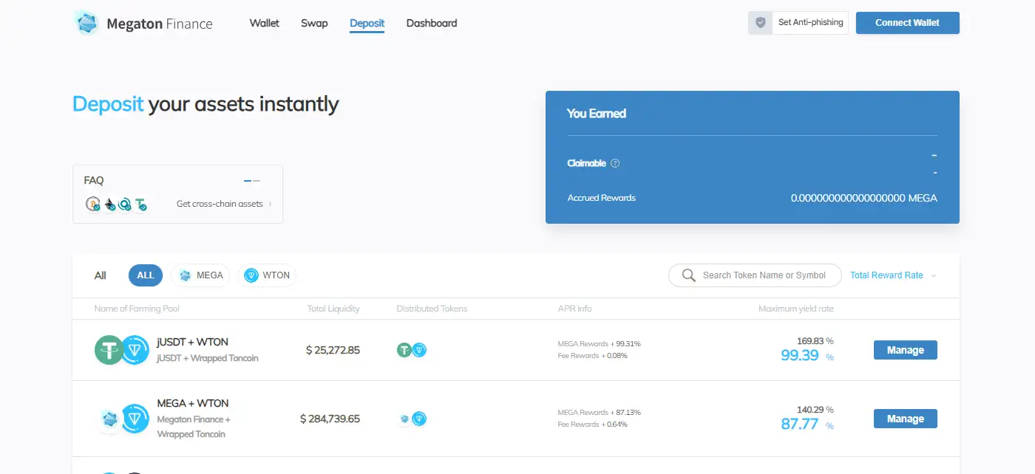Screen dimensions: 1035x474
Task: Click the MEGA + WTON pool token icons
Action: (x=122, y=419)
